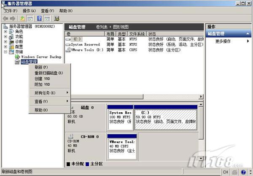Toggle the console tree pane toolbar icon
253x176 pixels.
pos(30,19)
